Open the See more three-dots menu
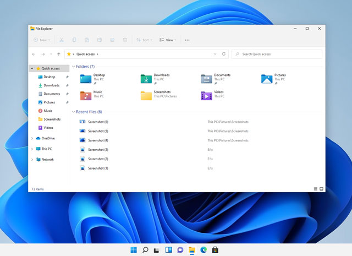 point(187,40)
